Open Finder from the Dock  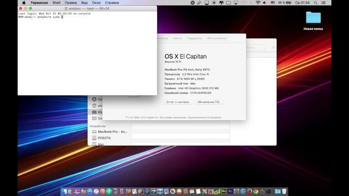(64, 192)
